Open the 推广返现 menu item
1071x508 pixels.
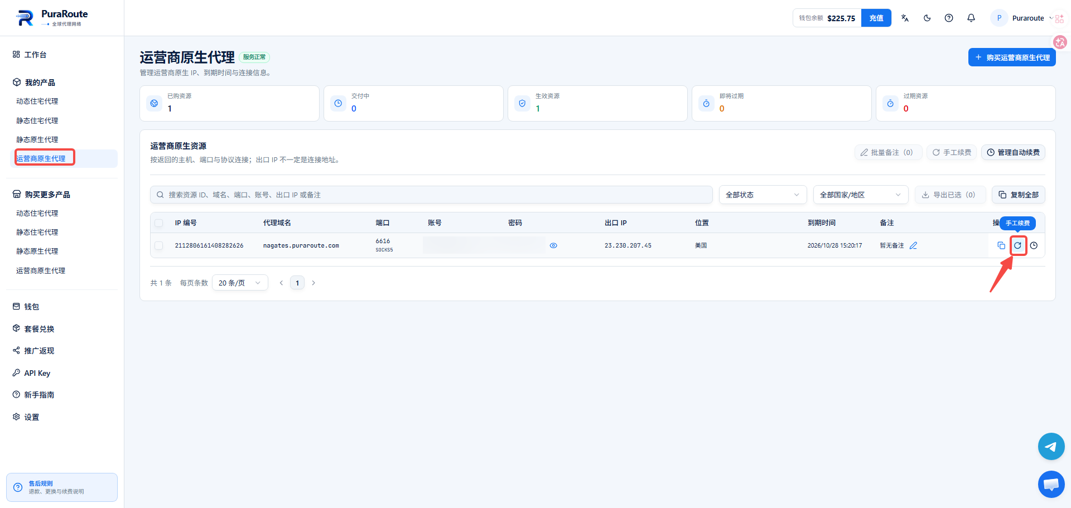pos(39,351)
